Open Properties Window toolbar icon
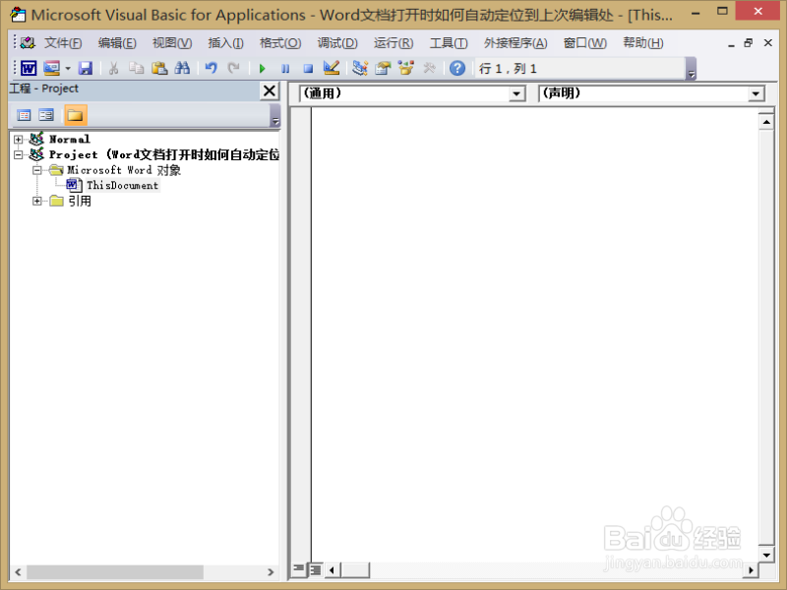This screenshot has width=787, height=590. pyautogui.click(x=383, y=68)
